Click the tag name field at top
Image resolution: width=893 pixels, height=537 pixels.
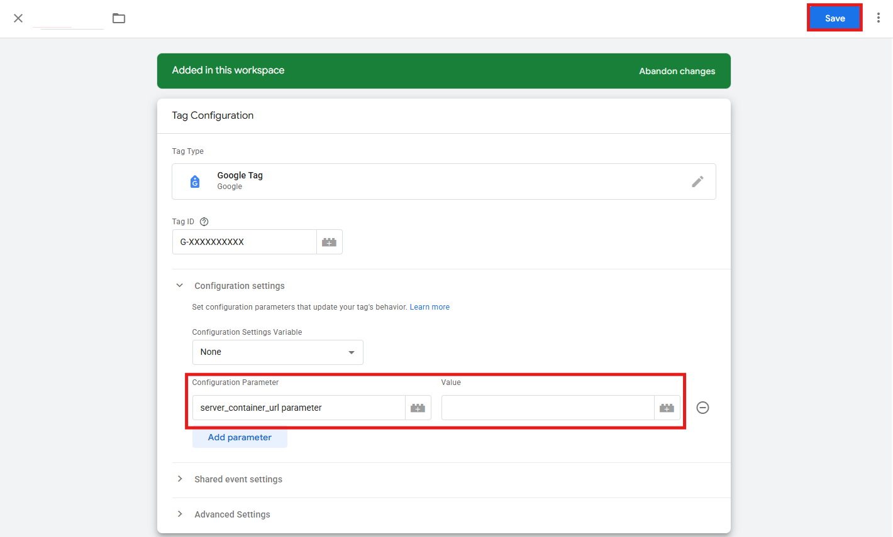click(68, 19)
